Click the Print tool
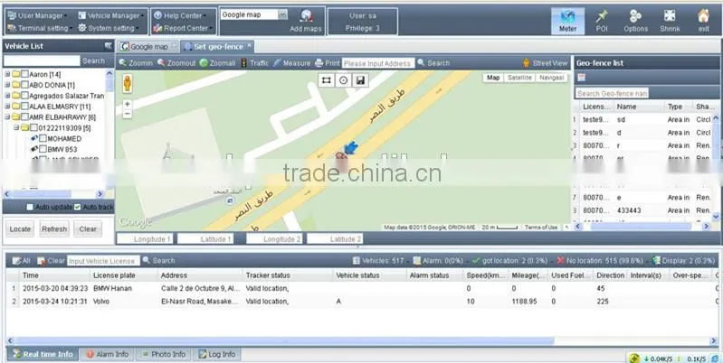723x363 pixels. click(x=328, y=63)
